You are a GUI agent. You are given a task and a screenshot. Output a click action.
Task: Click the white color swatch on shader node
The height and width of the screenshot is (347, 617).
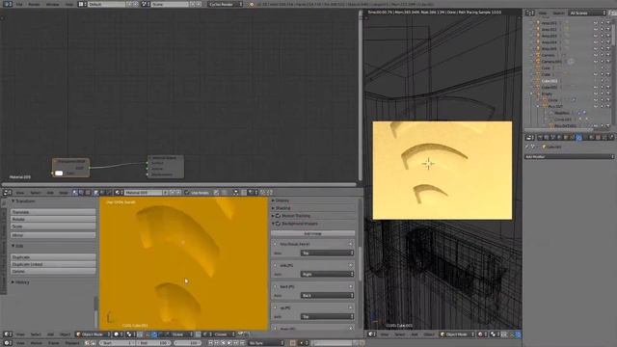coord(59,173)
